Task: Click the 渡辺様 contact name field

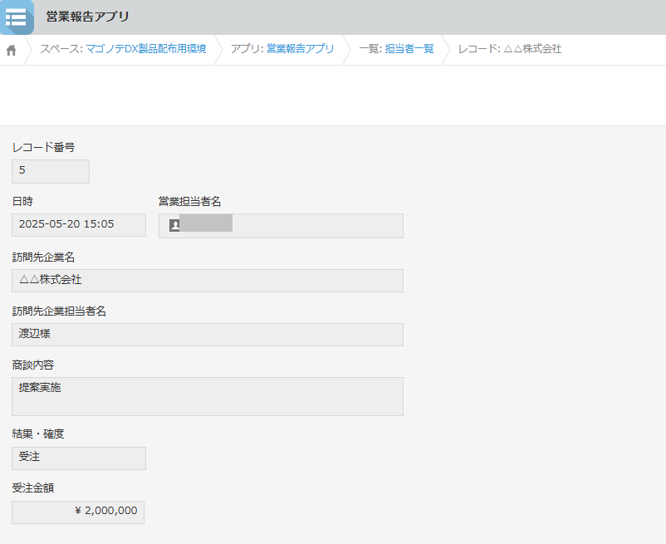Action: point(208,335)
